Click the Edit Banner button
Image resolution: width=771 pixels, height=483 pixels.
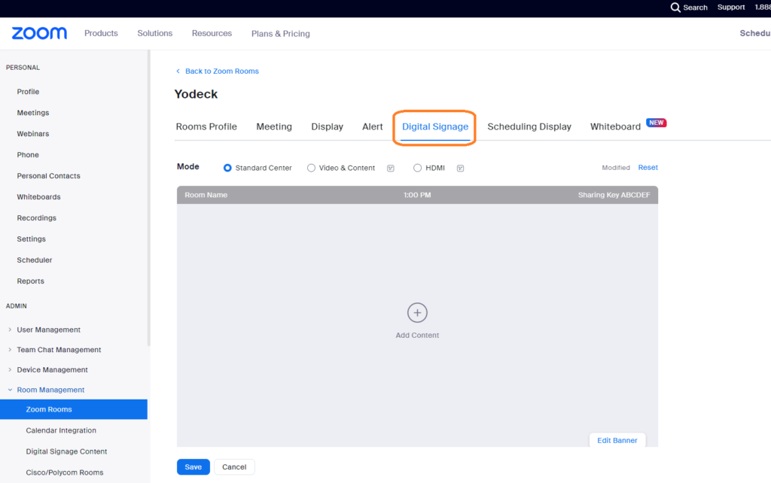click(x=617, y=440)
